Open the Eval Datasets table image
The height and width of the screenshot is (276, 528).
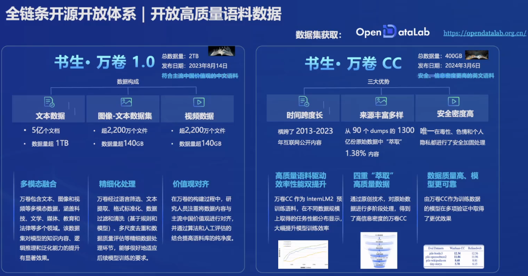pyautogui.click(x=454, y=256)
